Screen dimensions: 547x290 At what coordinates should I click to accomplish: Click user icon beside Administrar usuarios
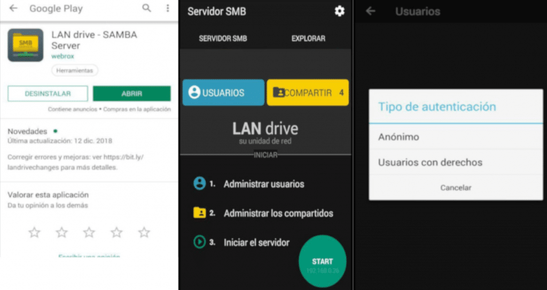(200, 183)
